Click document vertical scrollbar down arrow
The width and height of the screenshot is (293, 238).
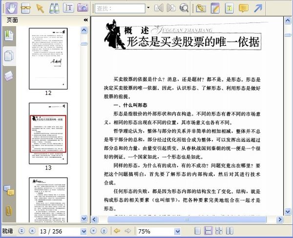tap(288, 212)
